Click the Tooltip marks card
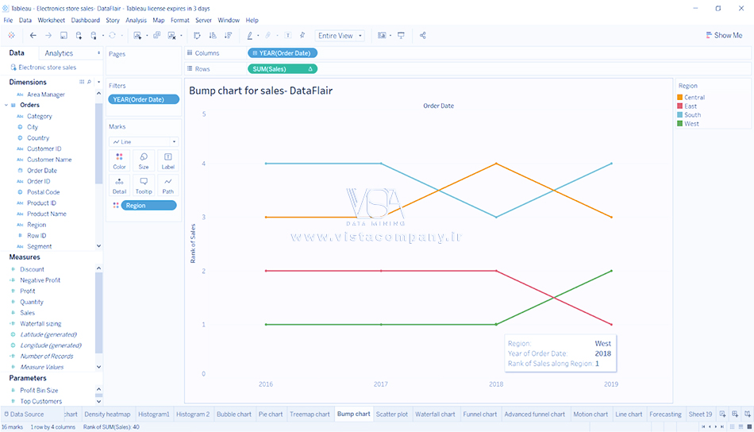The image size is (754, 432). pos(144,186)
